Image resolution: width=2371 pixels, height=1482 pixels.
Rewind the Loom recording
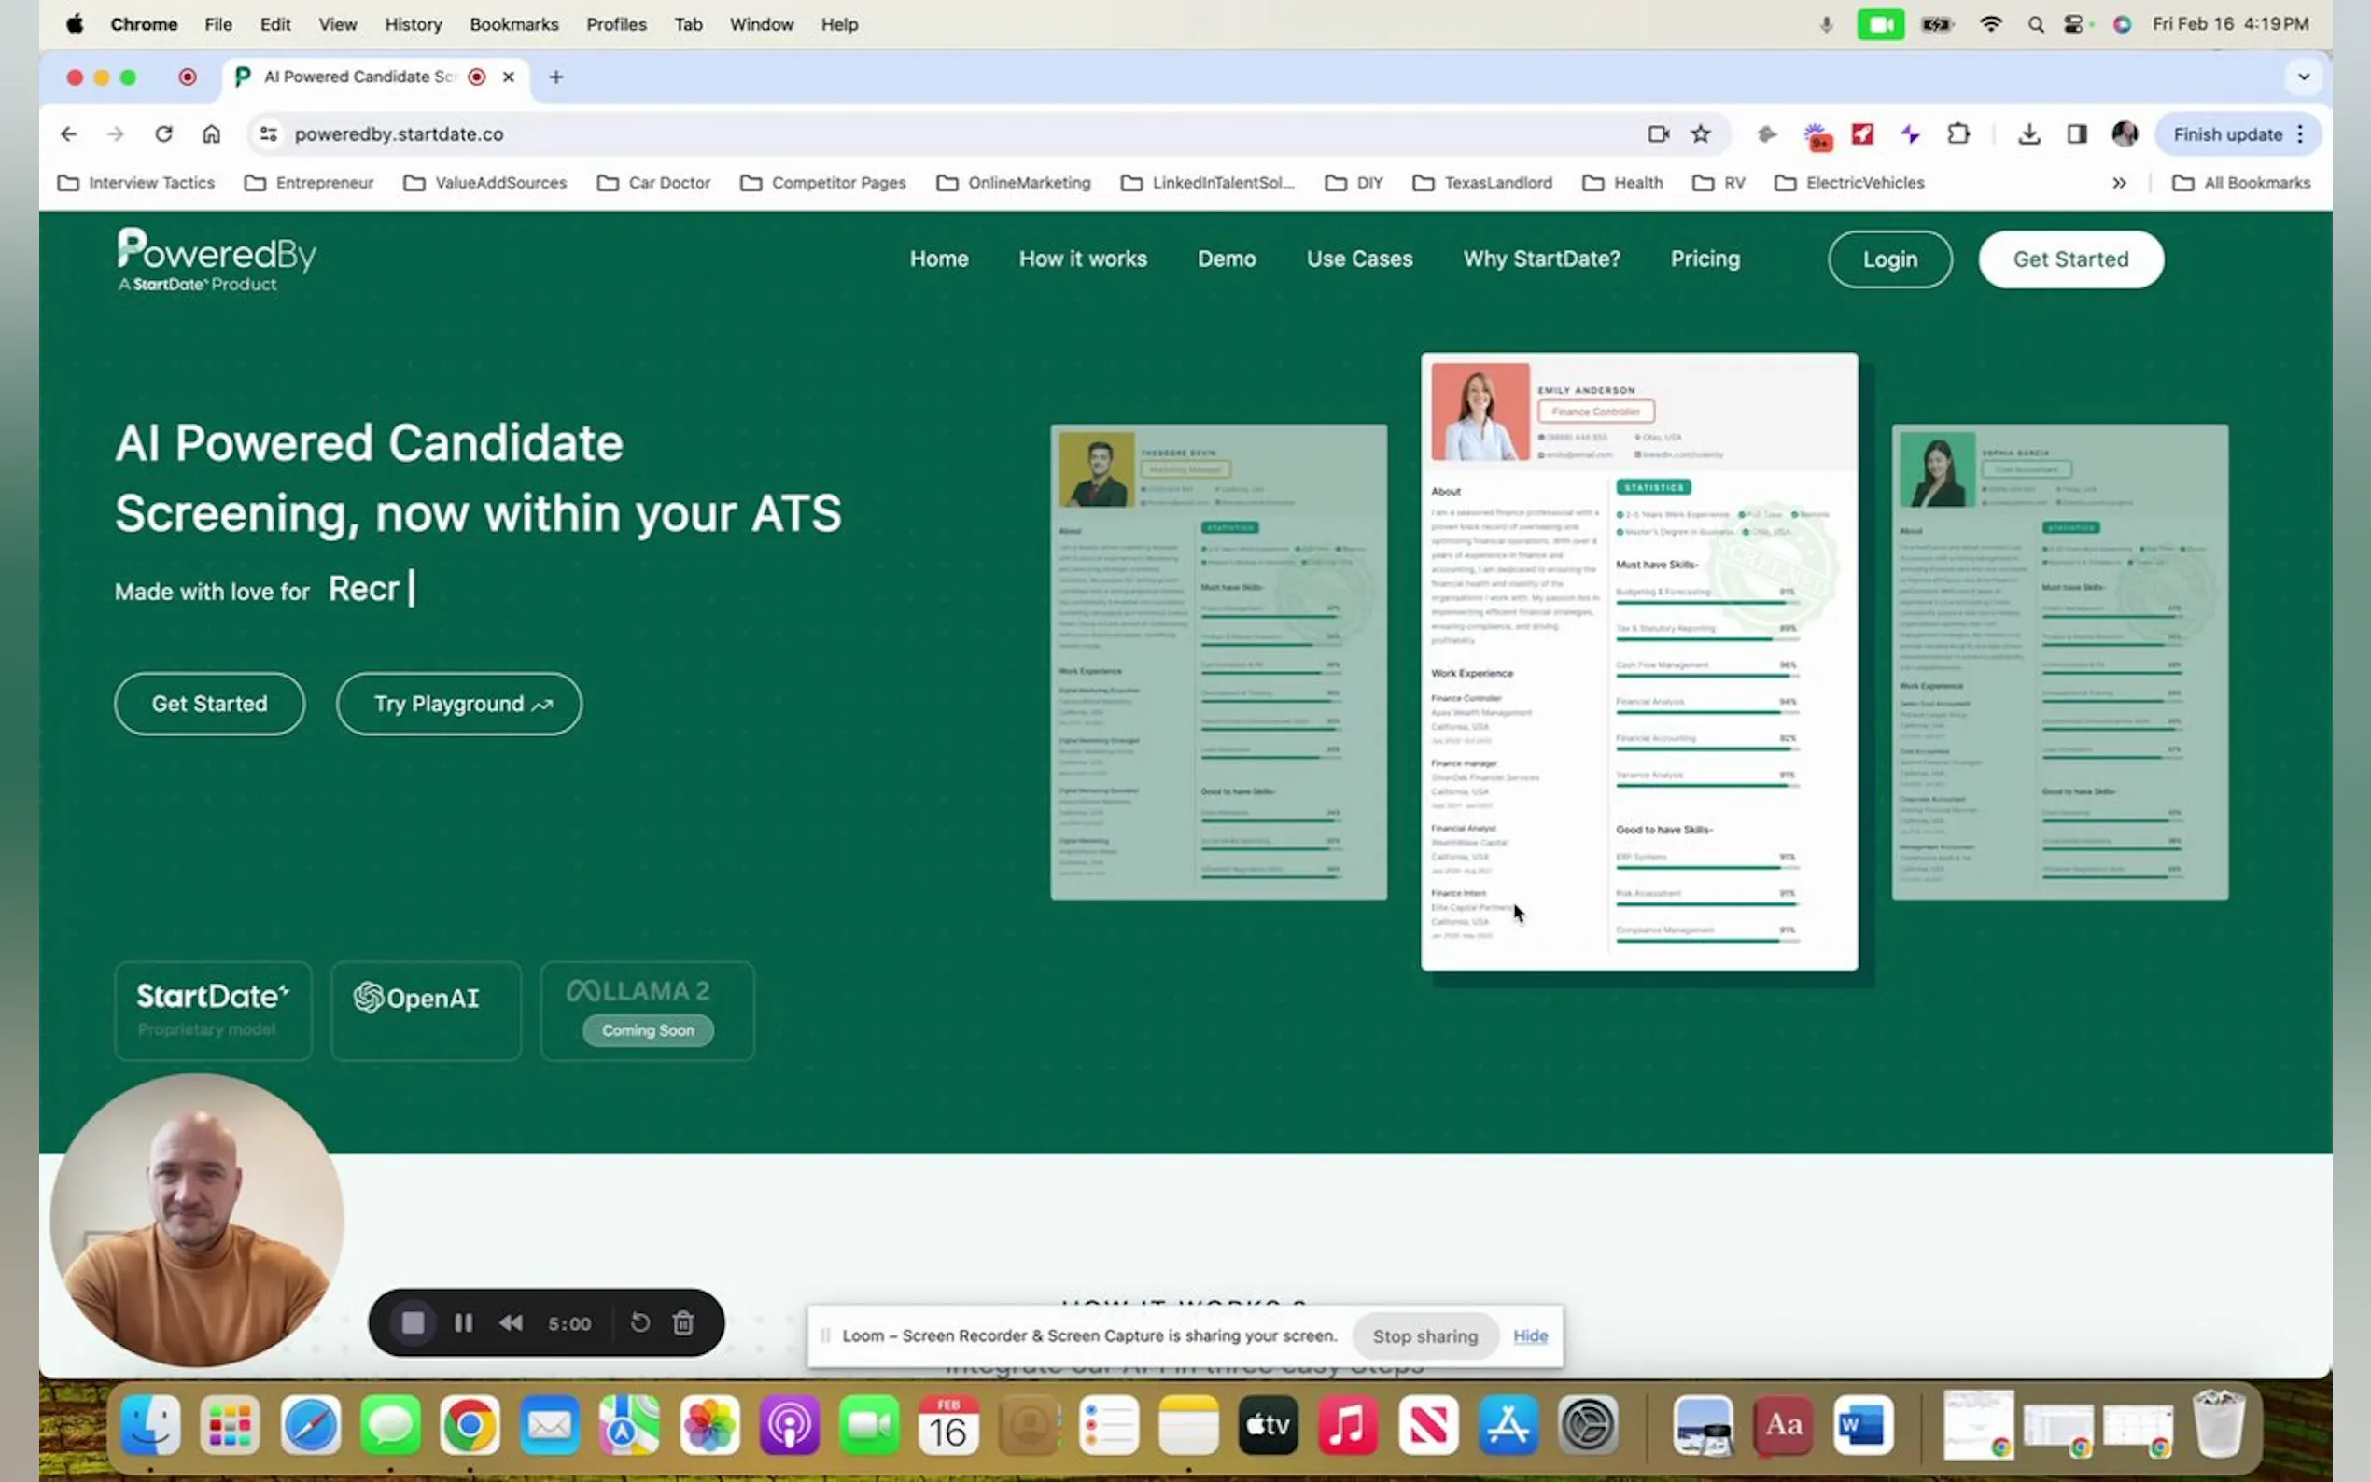(x=511, y=1323)
